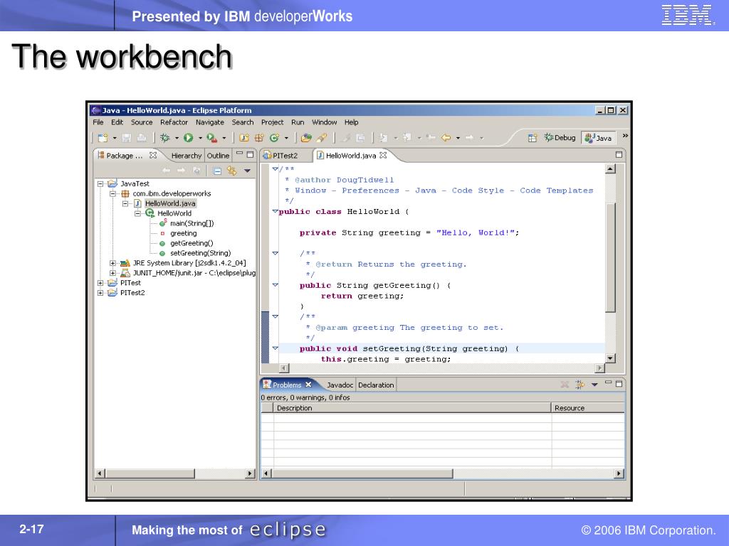This screenshot has width=729, height=546.
Task: Click the Problems view horizontal scrollbar thumb
Action: tap(362, 473)
